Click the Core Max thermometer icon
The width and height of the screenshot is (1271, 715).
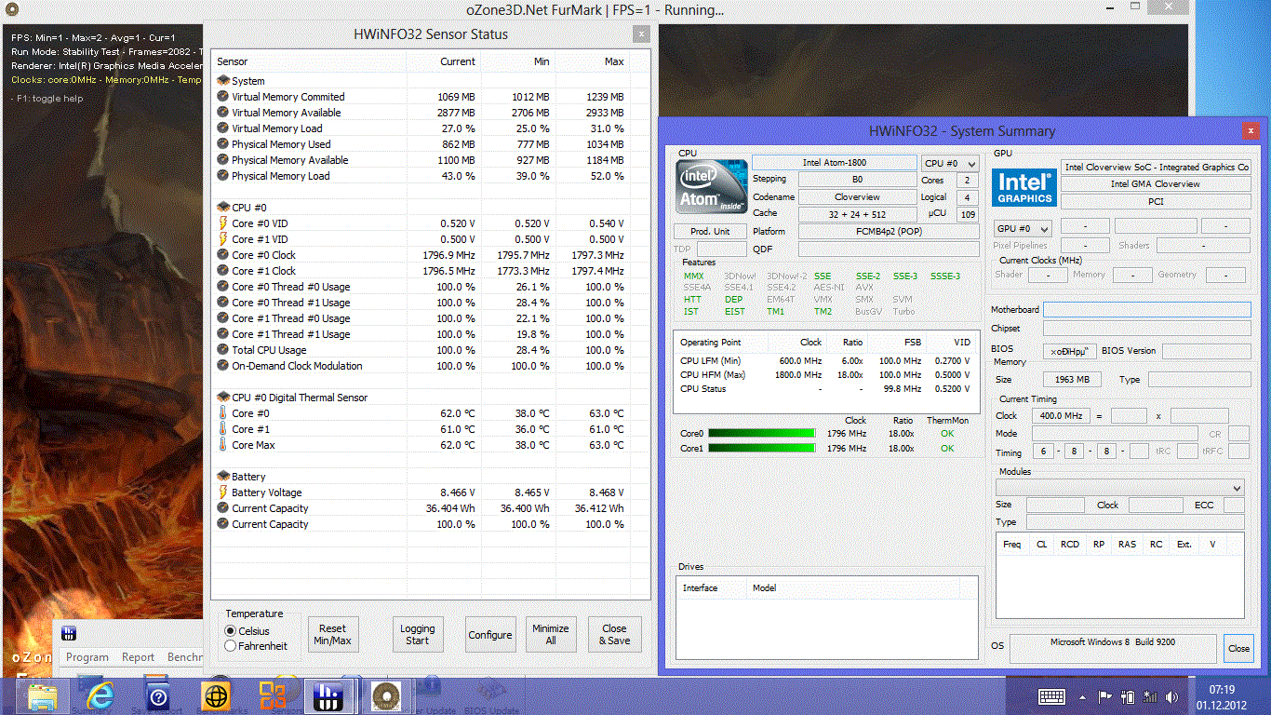click(223, 445)
